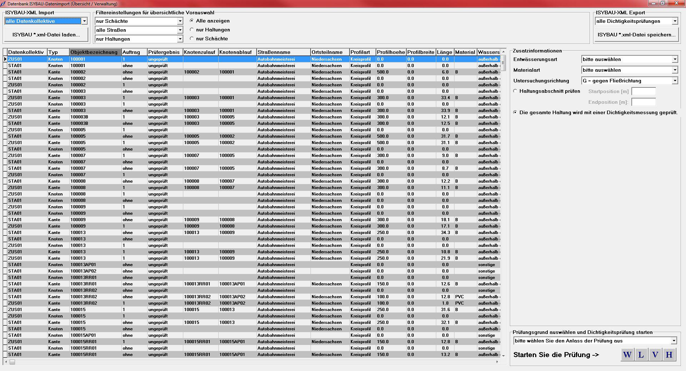Click the W test type button

point(627,355)
